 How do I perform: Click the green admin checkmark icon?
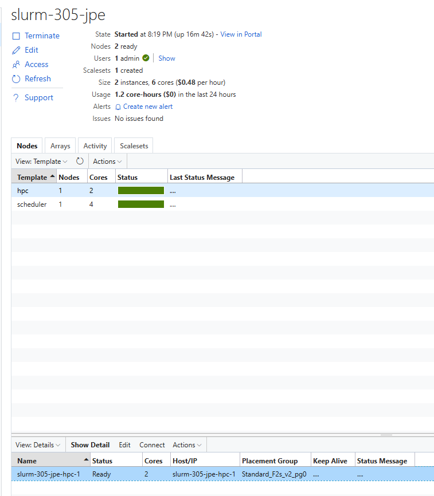pyautogui.click(x=146, y=58)
